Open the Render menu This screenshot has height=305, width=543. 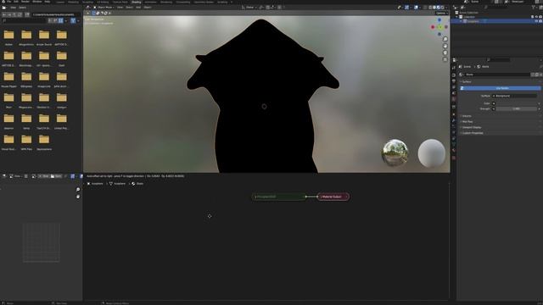coord(25,2)
